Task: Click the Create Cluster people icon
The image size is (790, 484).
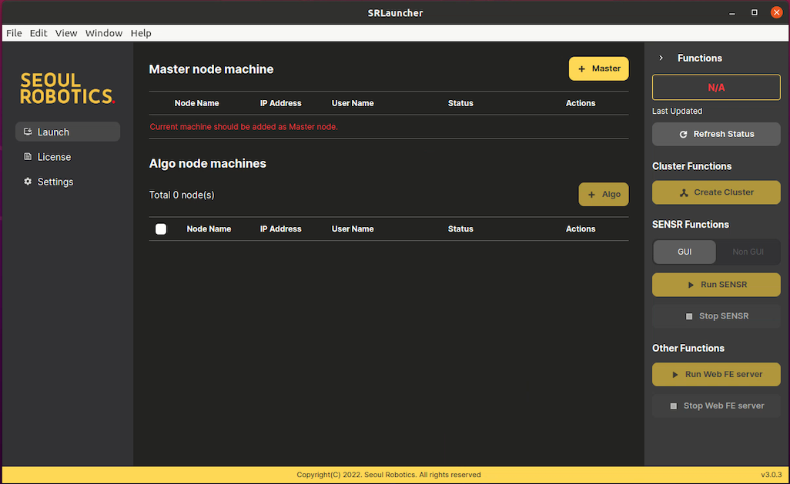Action: coord(685,192)
